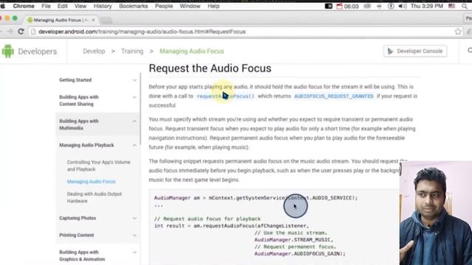Open a new tab button
This screenshot has width=472, height=265.
point(106,20)
